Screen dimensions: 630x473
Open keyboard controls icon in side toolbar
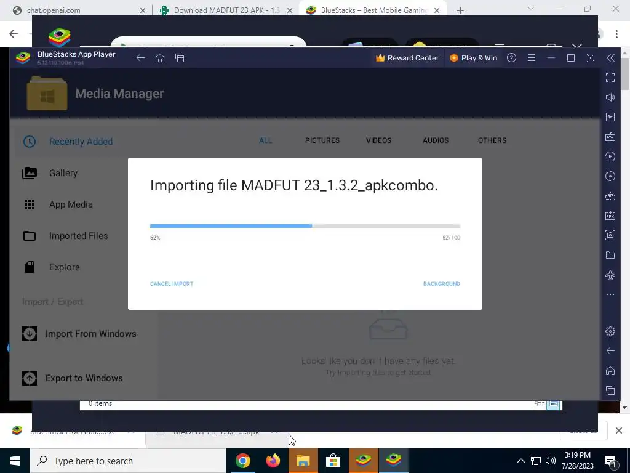click(x=610, y=137)
